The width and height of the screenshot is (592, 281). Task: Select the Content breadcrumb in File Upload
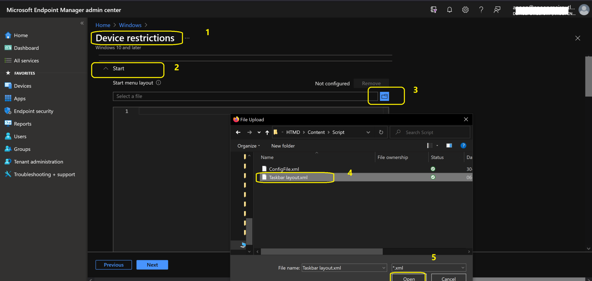(316, 132)
